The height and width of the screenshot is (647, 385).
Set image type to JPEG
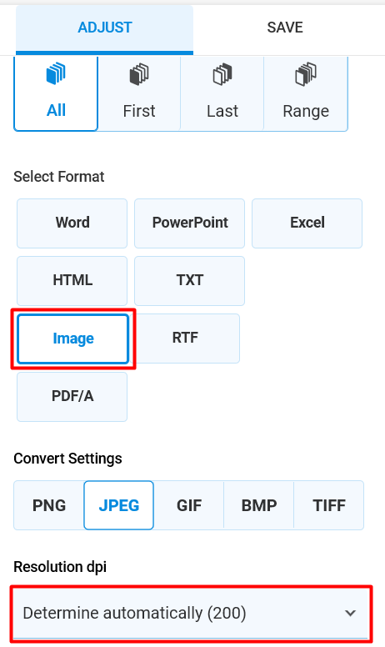pos(118,505)
